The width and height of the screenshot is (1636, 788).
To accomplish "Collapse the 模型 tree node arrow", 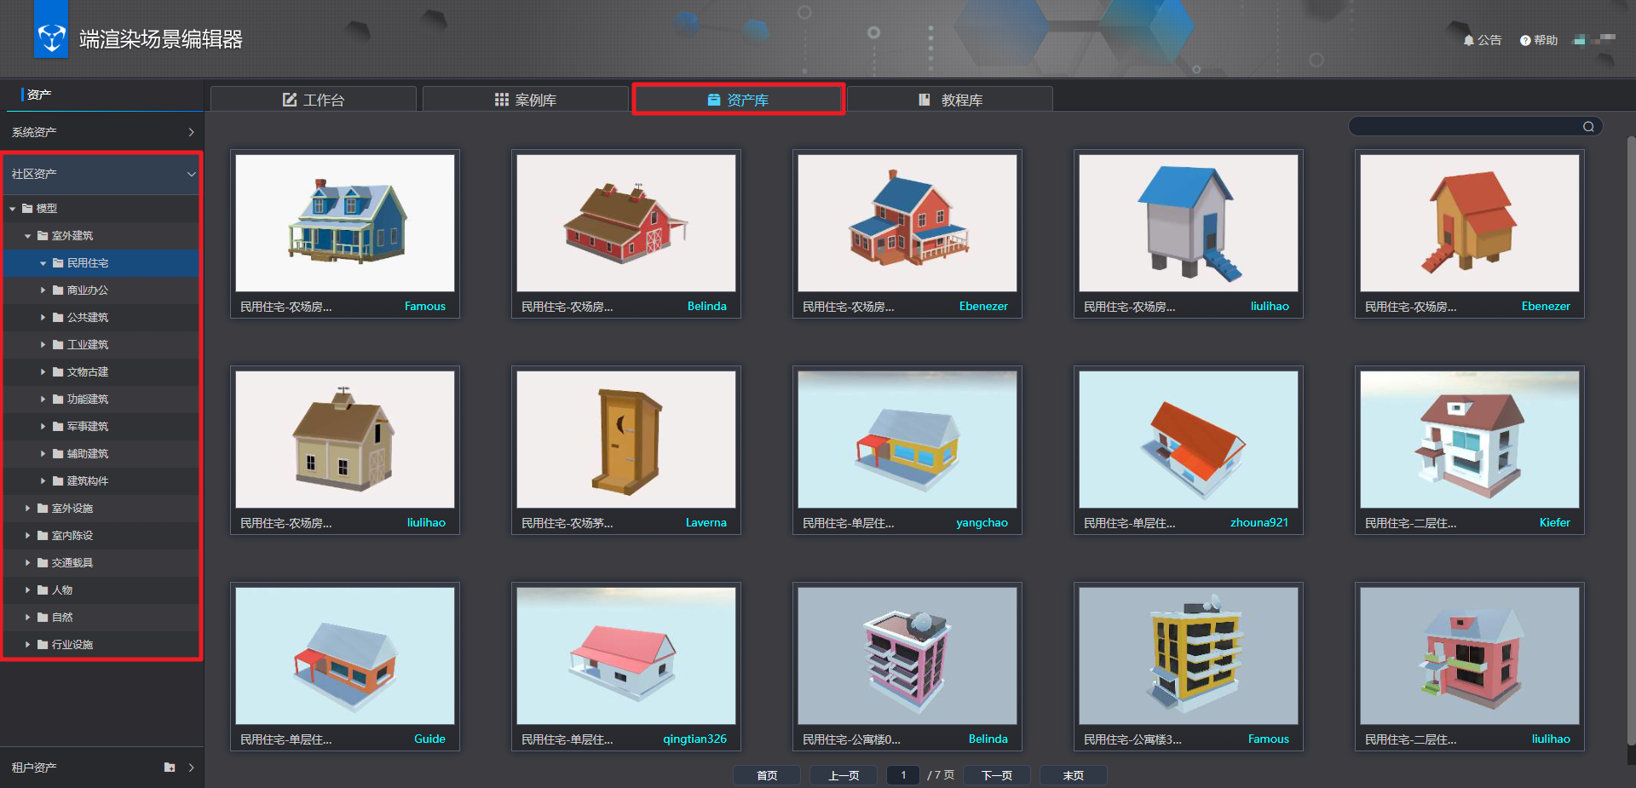I will (x=13, y=209).
